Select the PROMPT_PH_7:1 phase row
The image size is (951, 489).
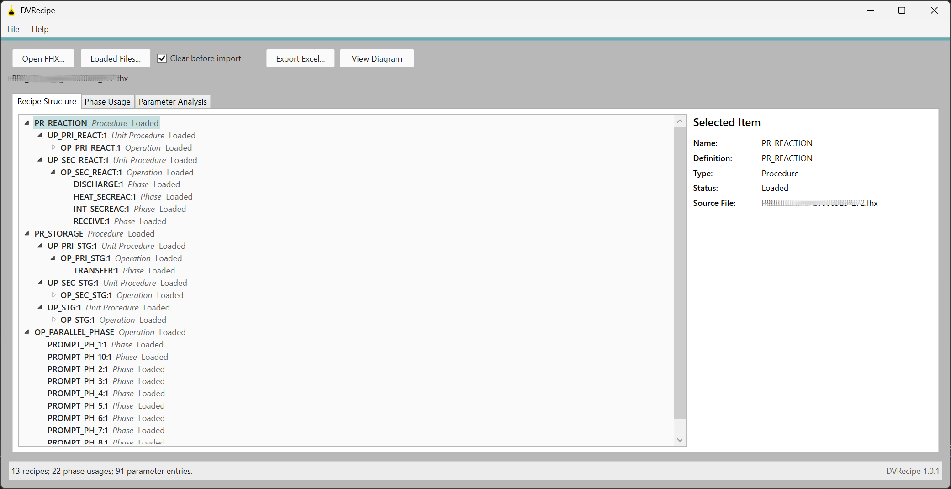point(106,431)
